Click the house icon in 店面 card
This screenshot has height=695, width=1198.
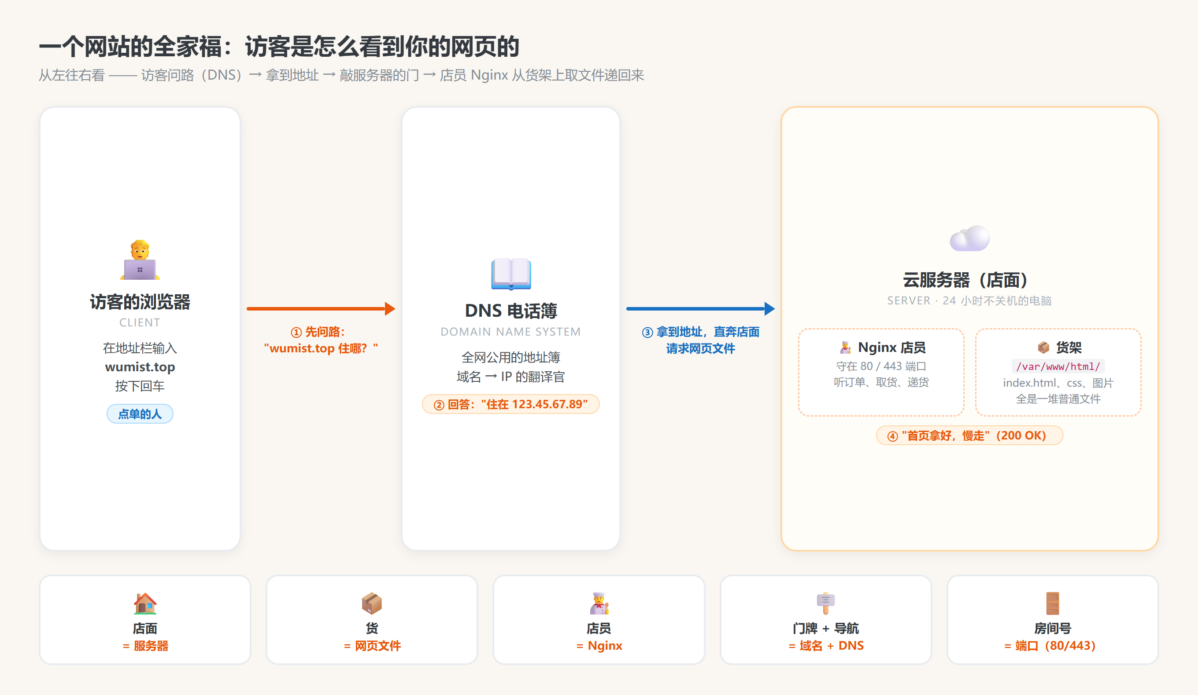tap(145, 603)
